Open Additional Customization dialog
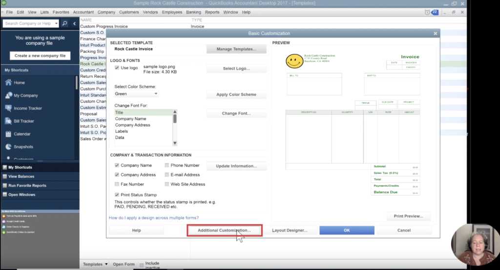The width and height of the screenshot is (500, 270). coord(225,230)
